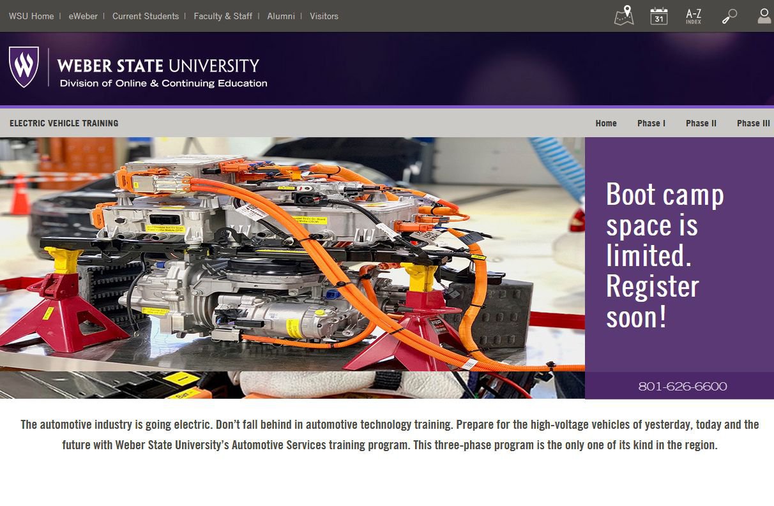Open the user account person icon
Image resolution: width=774 pixels, height=506 pixels.
pyautogui.click(x=764, y=16)
